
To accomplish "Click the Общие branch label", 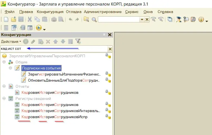I will 21,62.
